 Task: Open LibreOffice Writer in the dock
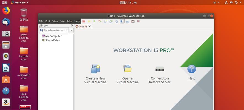pos(6,68)
